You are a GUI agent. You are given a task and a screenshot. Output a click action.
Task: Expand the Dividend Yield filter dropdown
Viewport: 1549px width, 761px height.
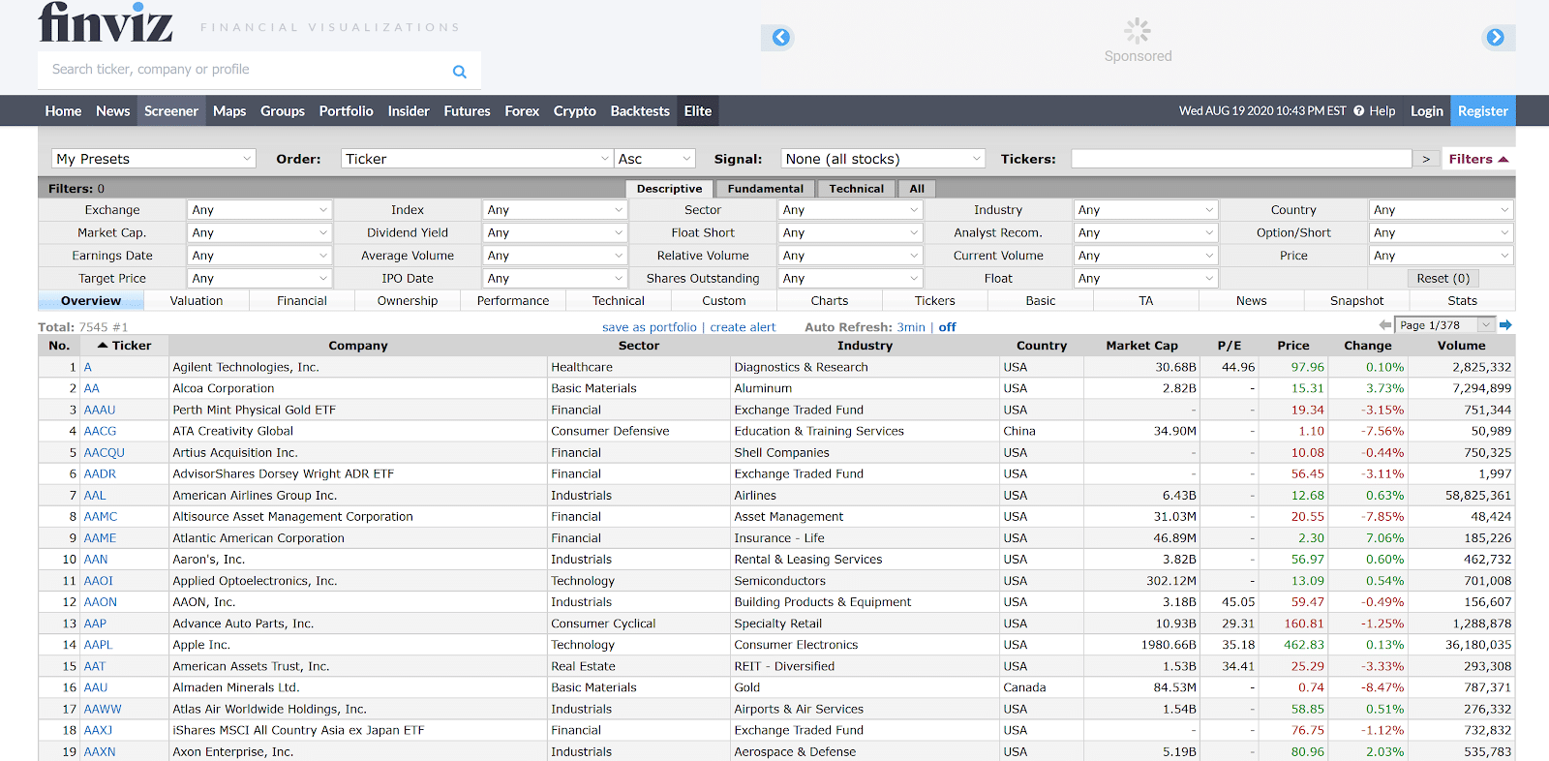tap(555, 233)
